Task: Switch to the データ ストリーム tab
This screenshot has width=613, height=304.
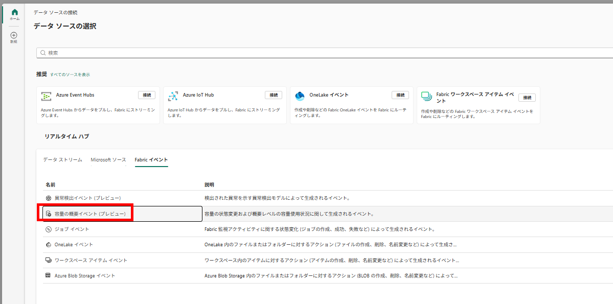Action: tap(62, 160)
